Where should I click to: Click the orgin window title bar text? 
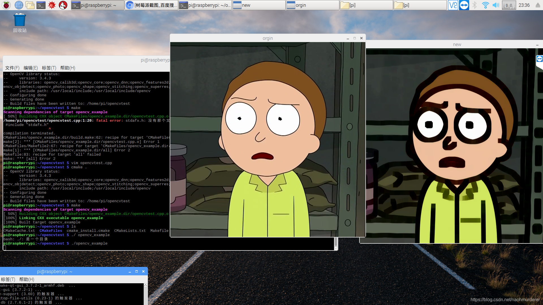point(268,38)
